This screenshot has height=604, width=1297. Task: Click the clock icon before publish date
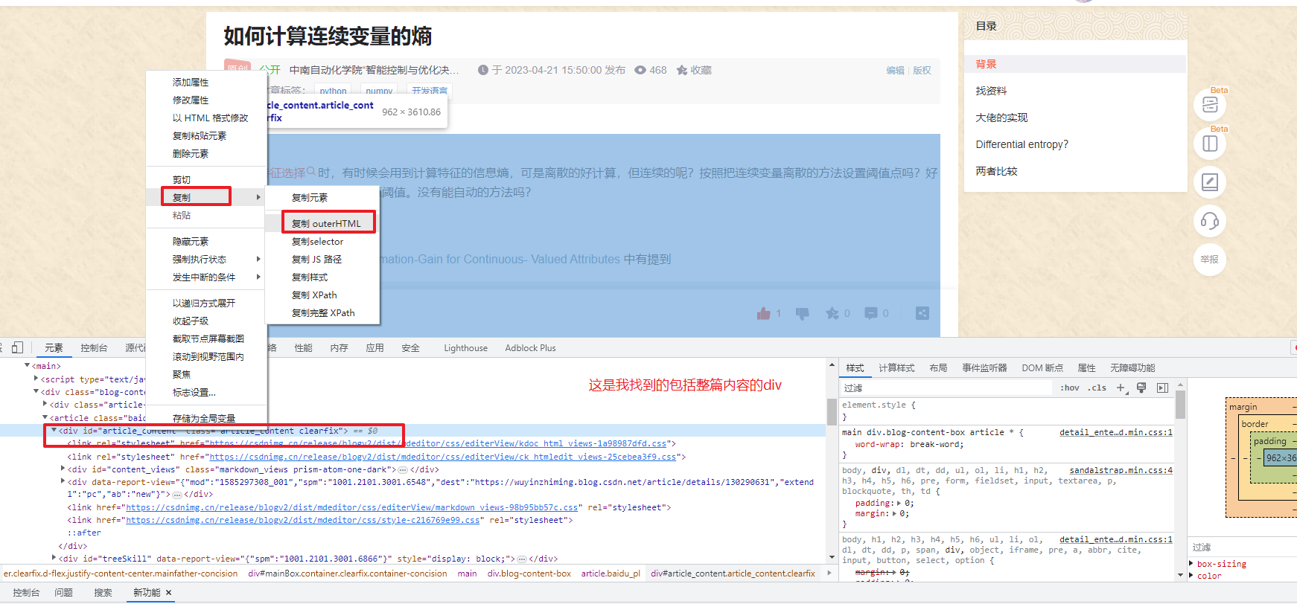pos(483,70)
